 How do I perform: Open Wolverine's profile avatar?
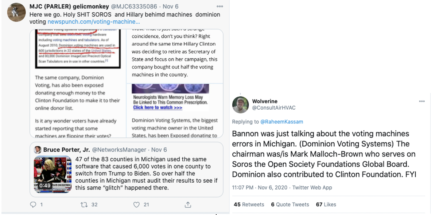[241, 105]
